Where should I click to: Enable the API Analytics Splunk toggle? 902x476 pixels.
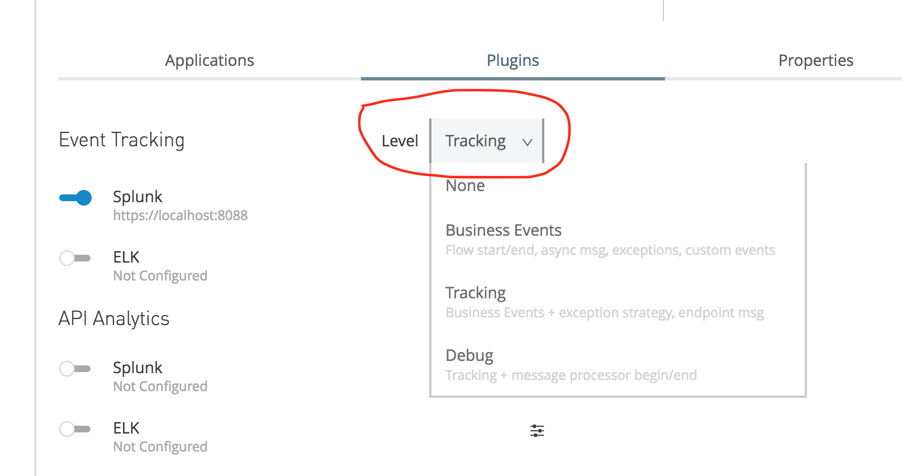[x=75, y=369]
